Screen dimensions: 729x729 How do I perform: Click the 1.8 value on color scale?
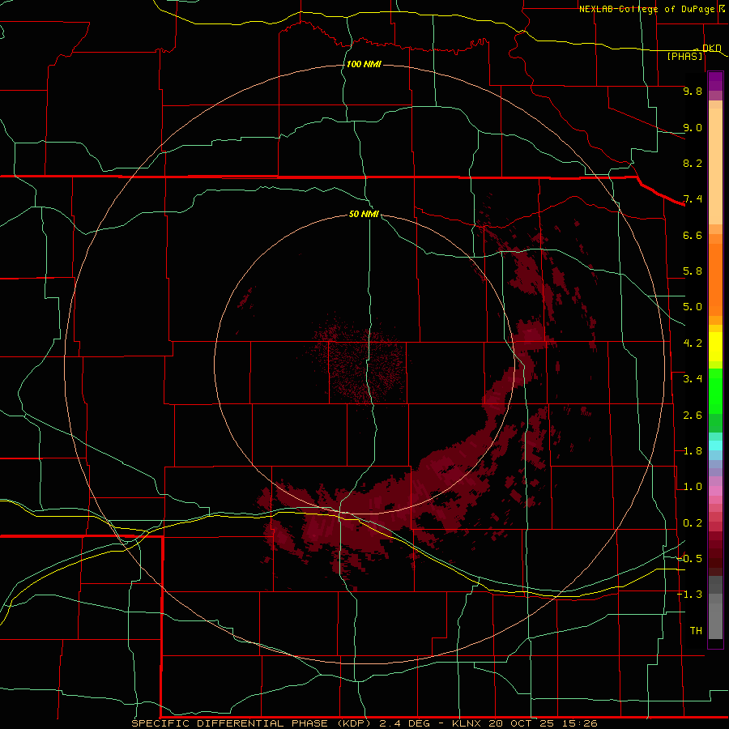(x=693, y=451)
